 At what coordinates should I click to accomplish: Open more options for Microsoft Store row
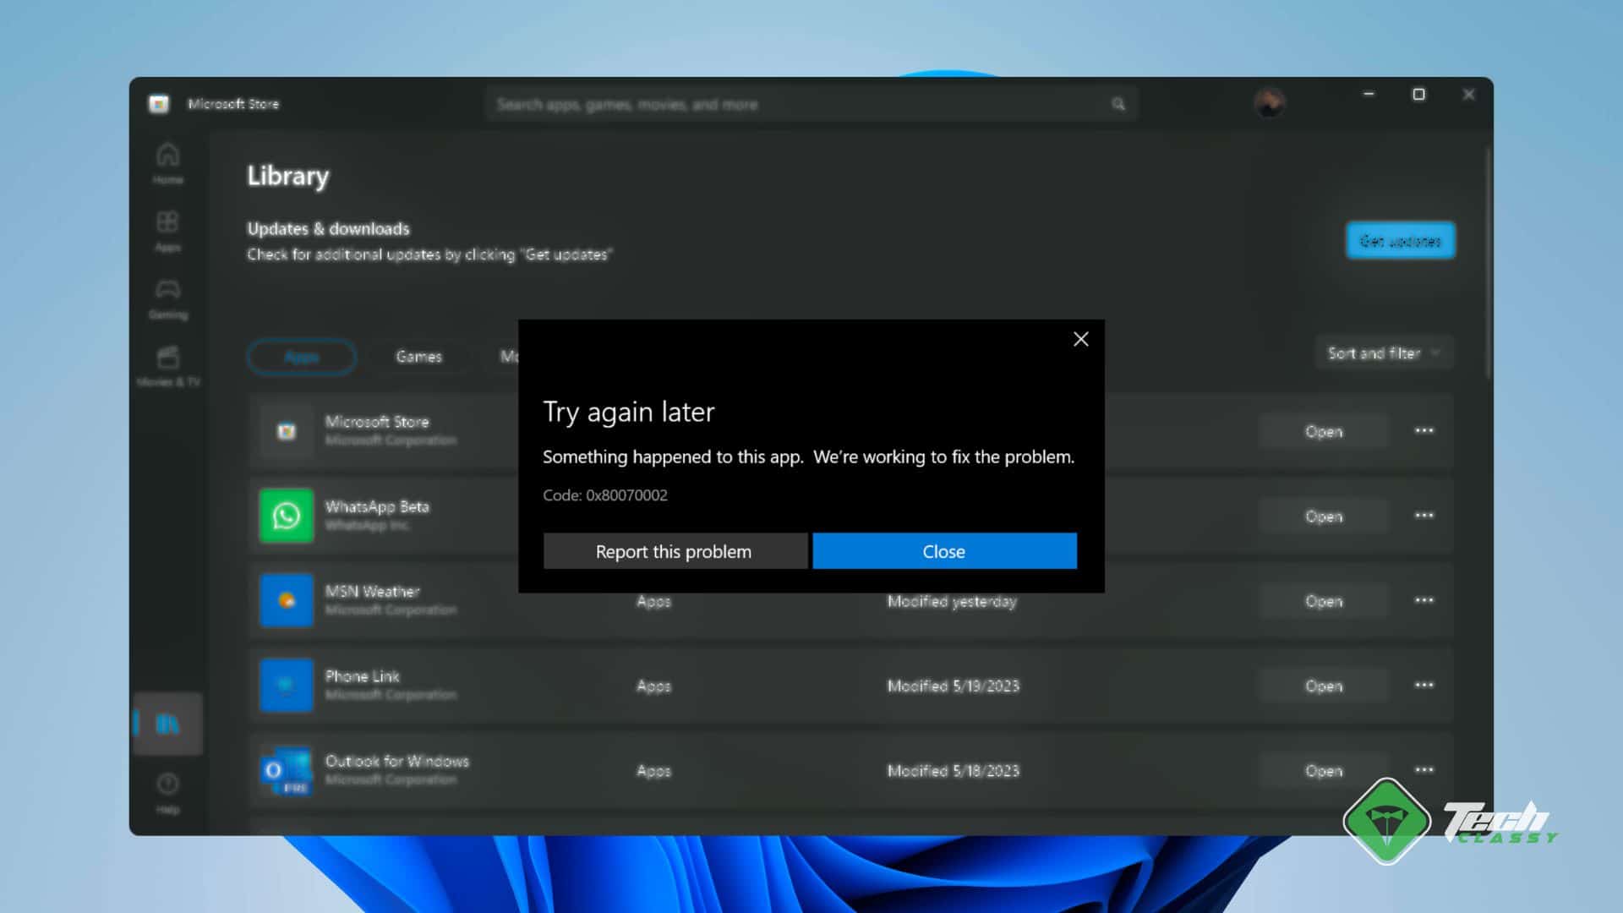tap(1424, 431)
